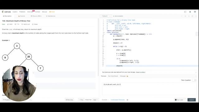
Task: Switch to the Description tab
Action: tap(7, 16)
